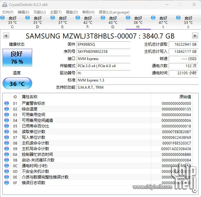Click status orb of attribute 08 主机读命令计数
Viewport: 201px width, 197px height.
(7, 143)
